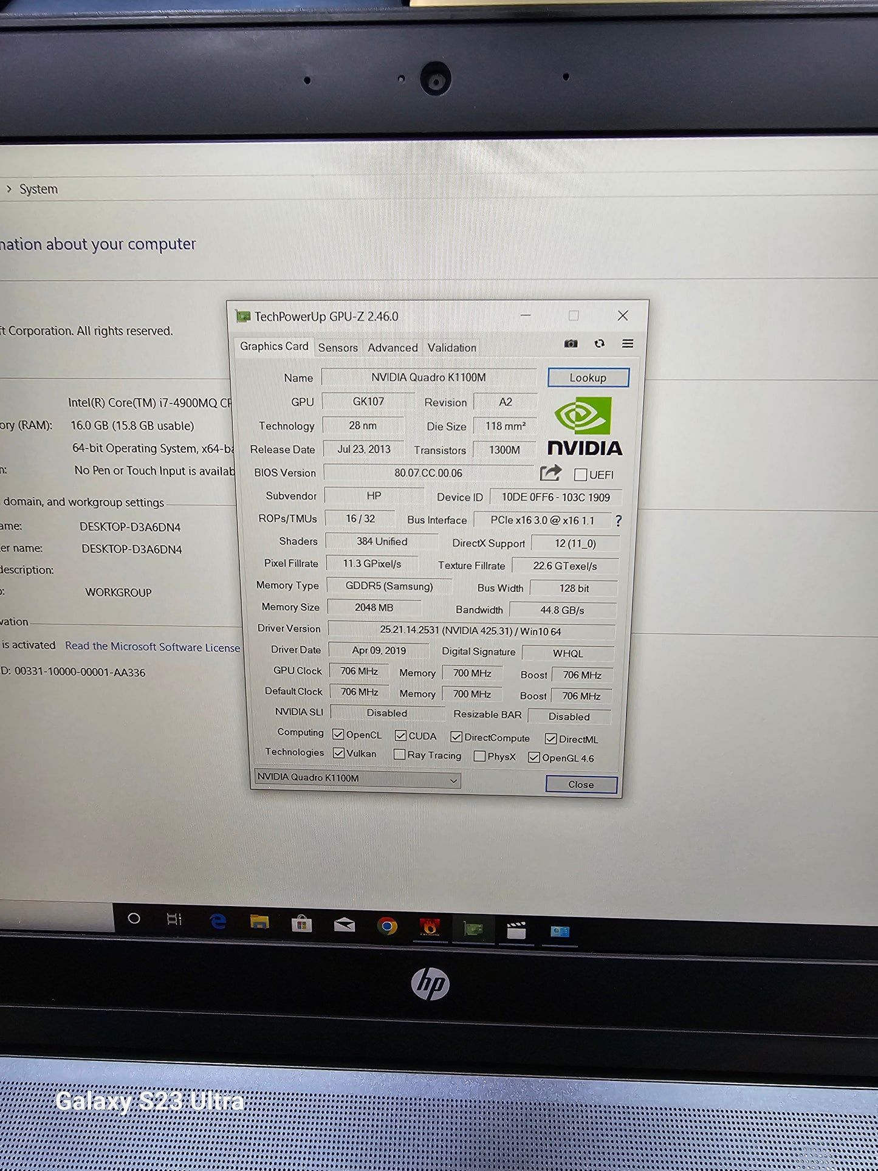Expand the NVIDIA Quadro K1100M GPU dropdown
Viewport: 878px width, 1171px height.
coord(357,778)
